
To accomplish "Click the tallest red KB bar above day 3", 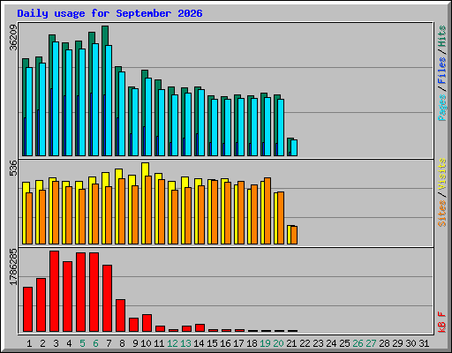I will click(x=55, y=291).
